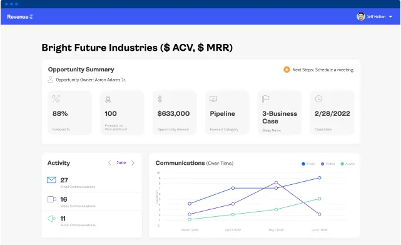Image resolution: width=401 pixels, height=245 pixels.
Task: Toggle the Video legend purple dot
Action: 322,164
